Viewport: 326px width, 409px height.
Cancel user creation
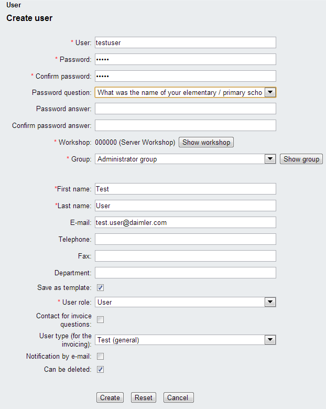[x=178, y=397]
